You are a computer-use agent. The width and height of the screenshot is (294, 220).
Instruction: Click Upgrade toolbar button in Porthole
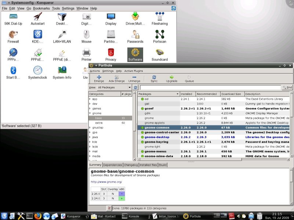[x=171, y=79]
